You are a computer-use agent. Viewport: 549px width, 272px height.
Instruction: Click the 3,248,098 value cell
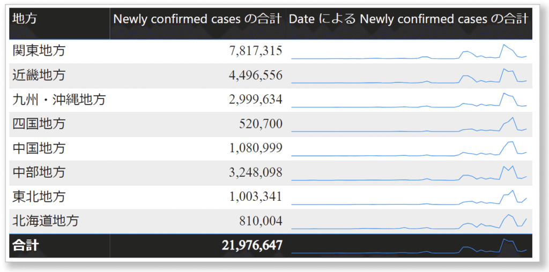(x=255, y=172)
